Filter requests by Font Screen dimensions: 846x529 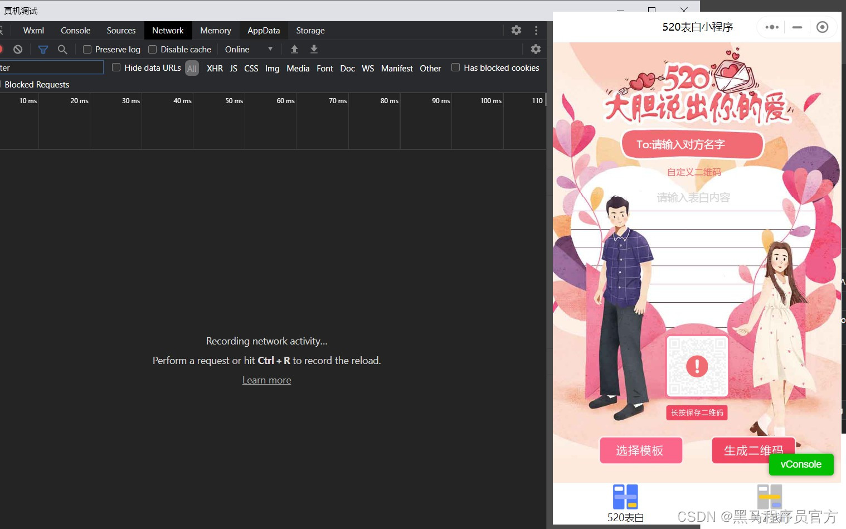[325, 69]
